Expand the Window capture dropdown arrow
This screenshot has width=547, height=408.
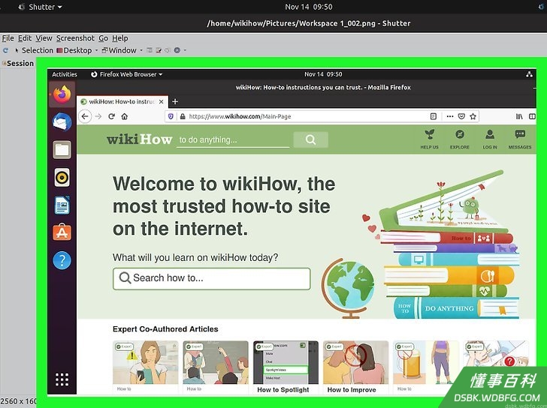(141, 50)
